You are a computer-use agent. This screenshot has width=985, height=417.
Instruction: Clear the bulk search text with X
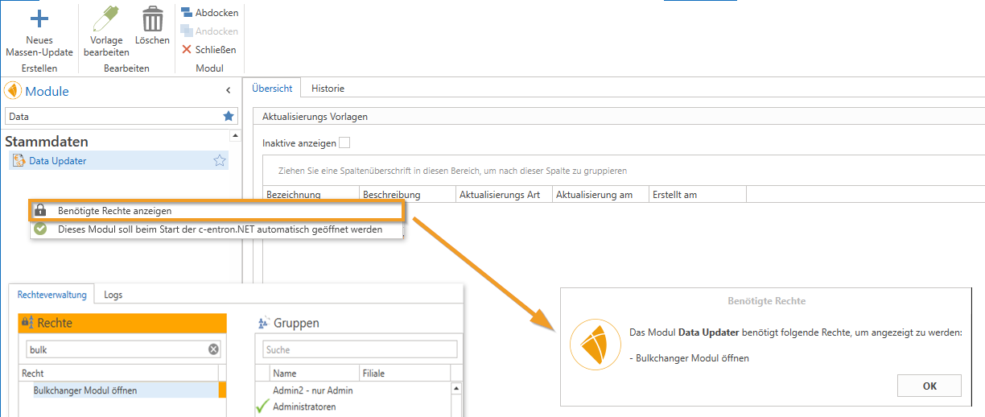coord(213,349)
